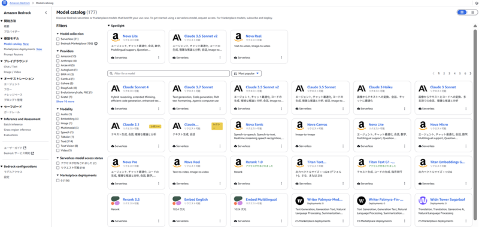Go to next page arrow in pagination
The width and height of the screenshot is (479, 227).
click(471, 73)
